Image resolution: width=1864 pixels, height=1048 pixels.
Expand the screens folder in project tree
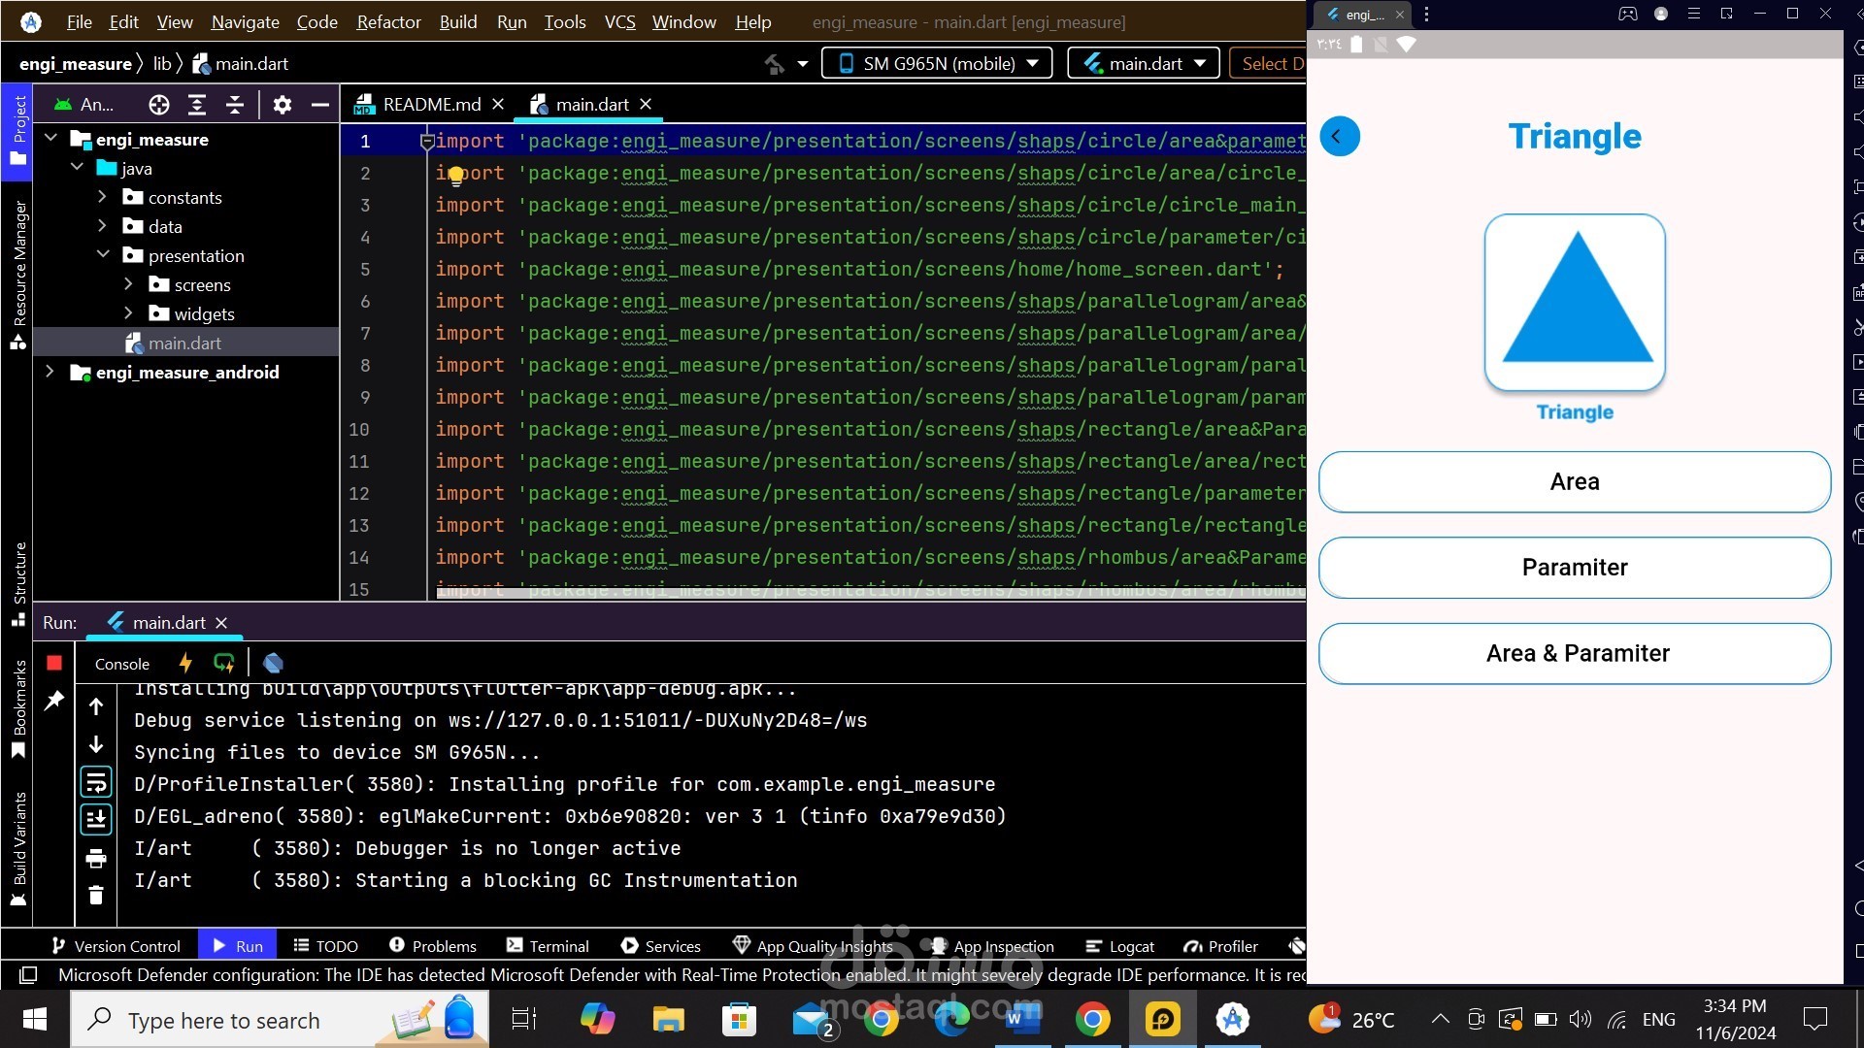(x=128, y=285)
